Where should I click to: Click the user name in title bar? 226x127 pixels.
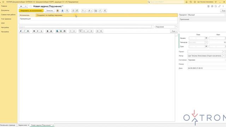click(x=205, y=2)
